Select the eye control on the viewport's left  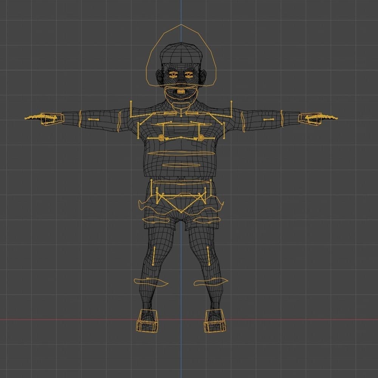(x=173, y=74)
